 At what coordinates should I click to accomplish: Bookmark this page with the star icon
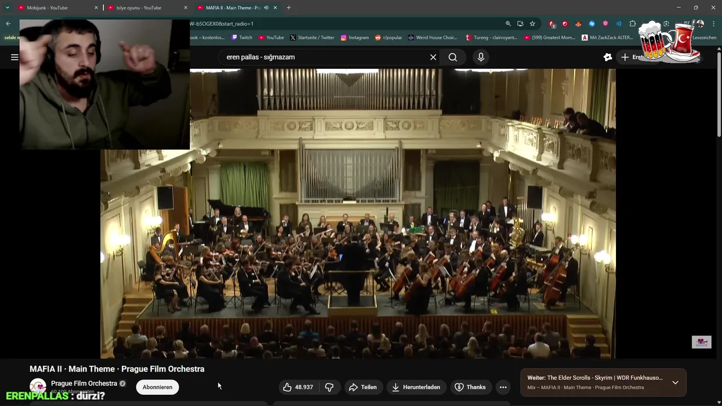tap(532, 24)
